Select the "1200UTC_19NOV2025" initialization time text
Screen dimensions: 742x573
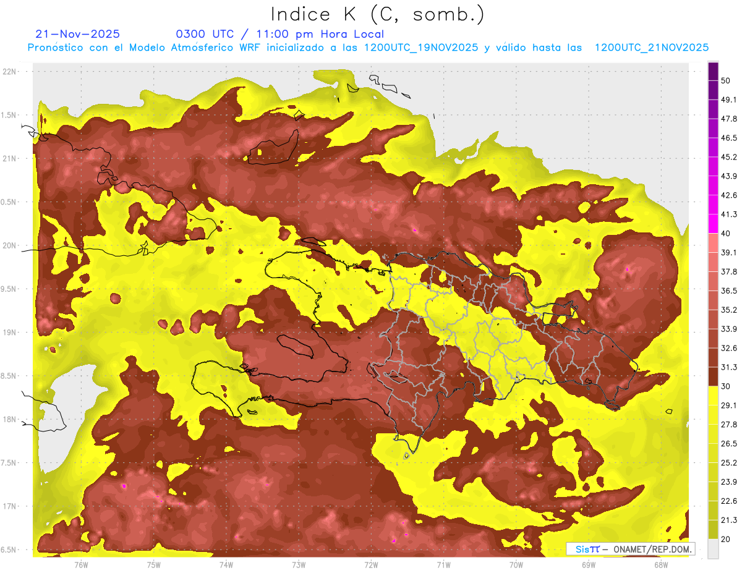pyautogui.click(x=420, y=47)
